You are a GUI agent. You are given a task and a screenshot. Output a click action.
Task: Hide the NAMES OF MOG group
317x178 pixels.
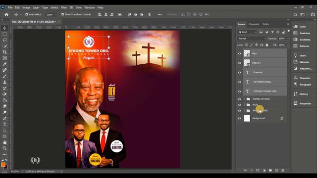[240, 99]
